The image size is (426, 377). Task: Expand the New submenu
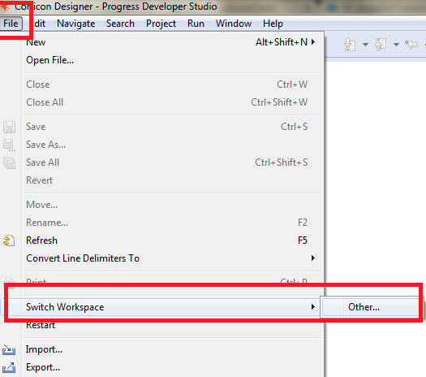click(173, 42)
